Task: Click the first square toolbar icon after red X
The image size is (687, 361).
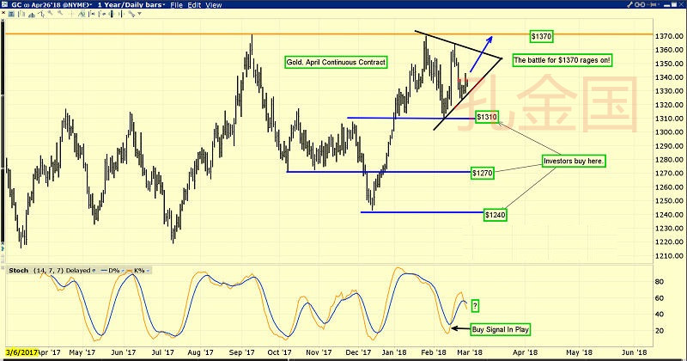Action: (x=11, y=14)
